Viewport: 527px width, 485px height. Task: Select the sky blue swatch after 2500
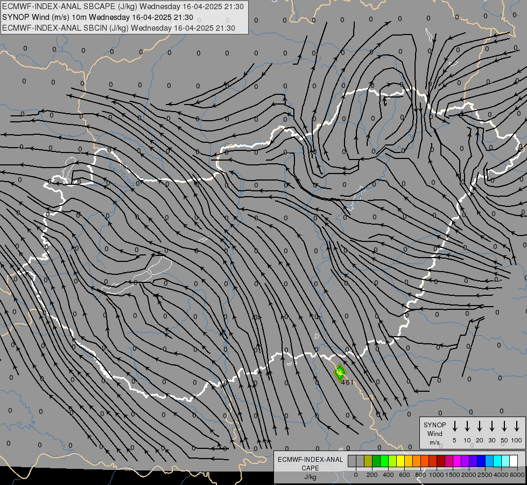pos(489,461)
